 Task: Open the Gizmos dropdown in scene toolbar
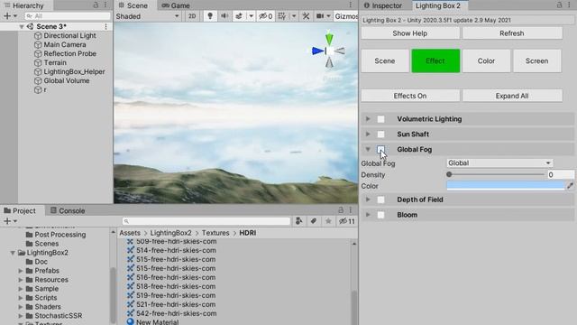point(346,16)
